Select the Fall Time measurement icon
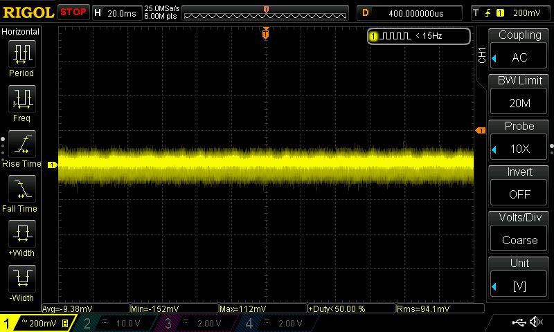 [x=22, y=189]
